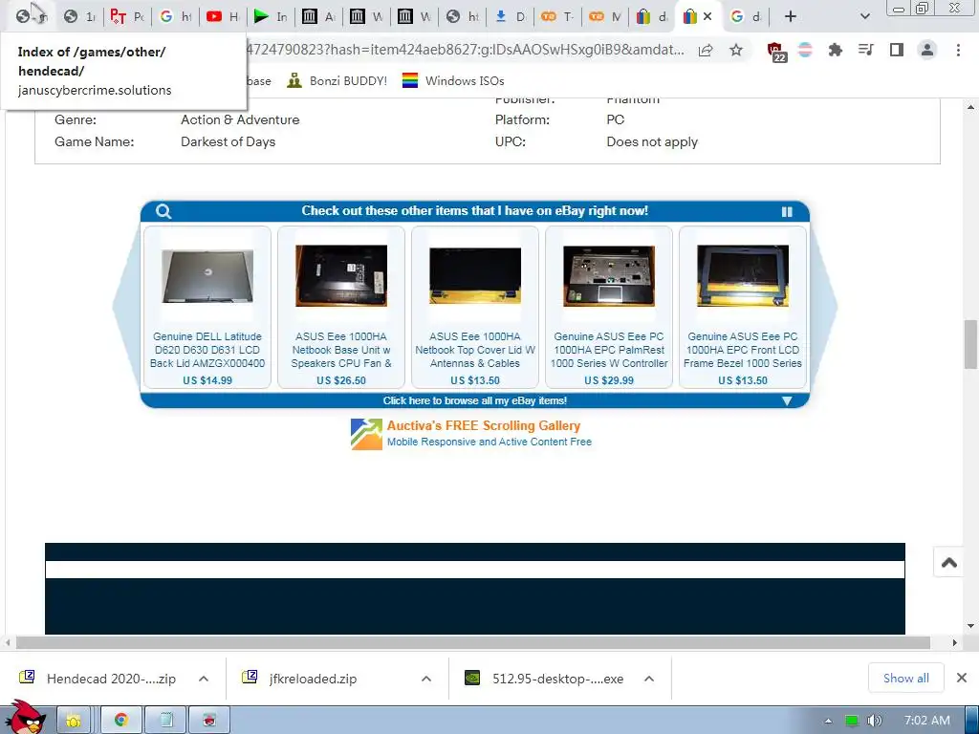Expand the tab search dropdown arrow
Screen dimensions: 979x734
864,17
